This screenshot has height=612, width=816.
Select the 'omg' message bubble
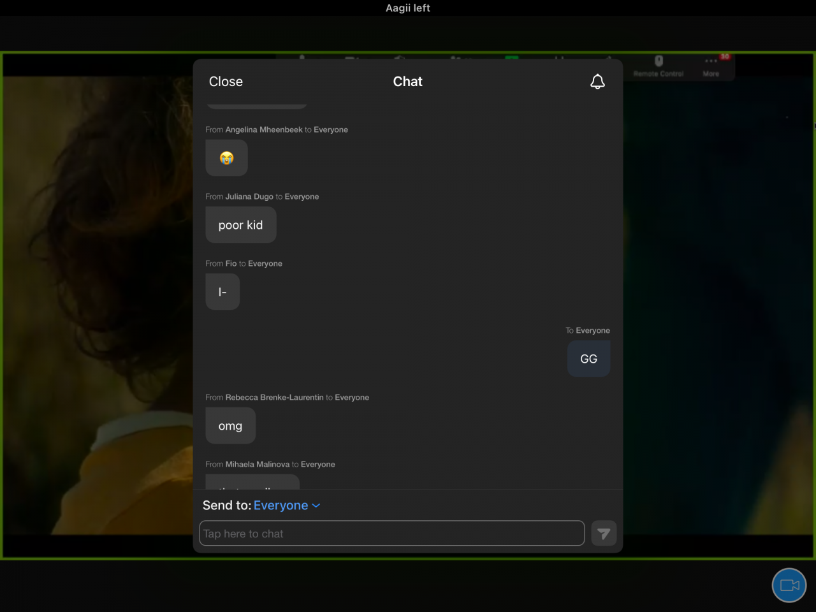pyautogui.click(x=231, y=426)
